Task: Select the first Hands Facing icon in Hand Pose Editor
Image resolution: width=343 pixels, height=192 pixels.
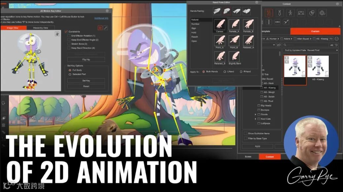Action: (x=217, y=11)
